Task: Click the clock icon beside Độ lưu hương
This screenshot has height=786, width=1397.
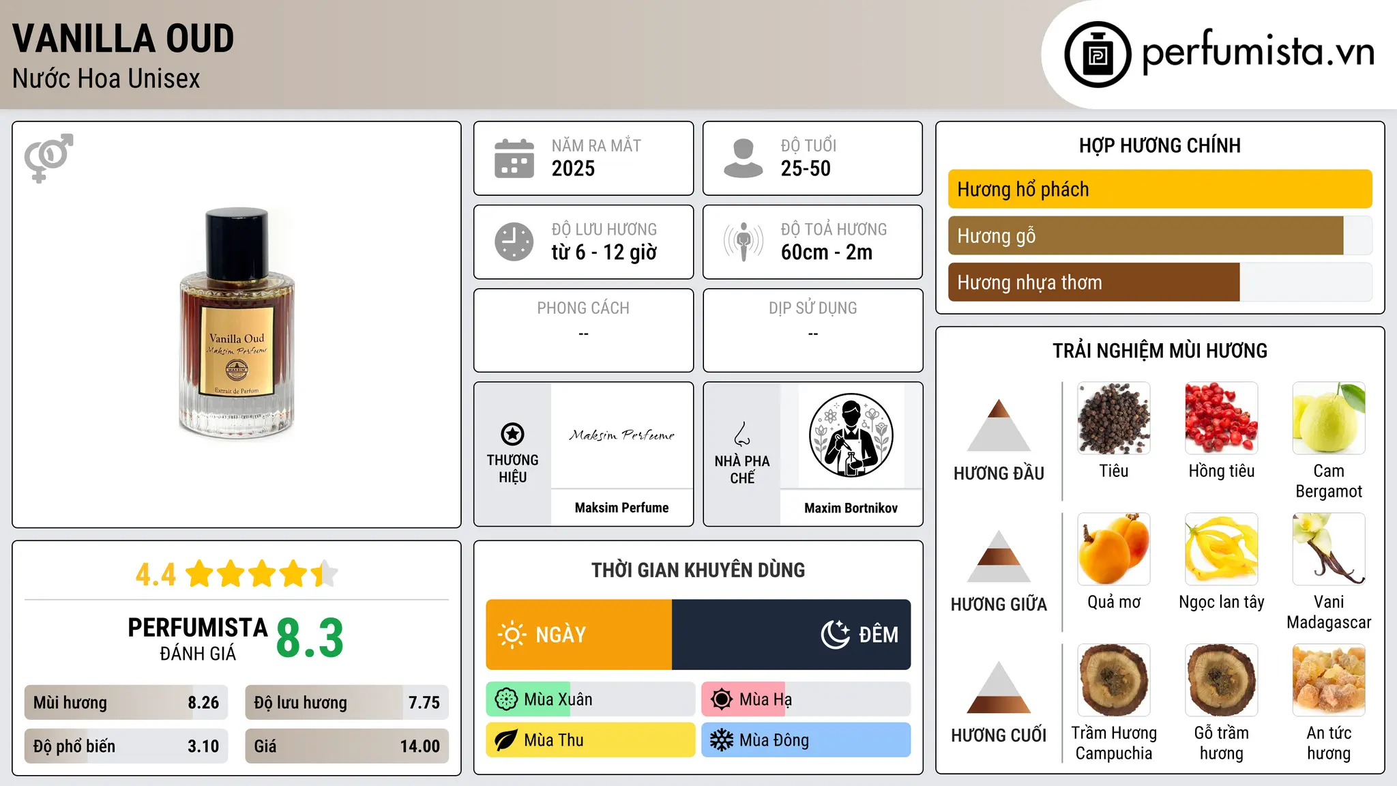Action: point(514,242)
